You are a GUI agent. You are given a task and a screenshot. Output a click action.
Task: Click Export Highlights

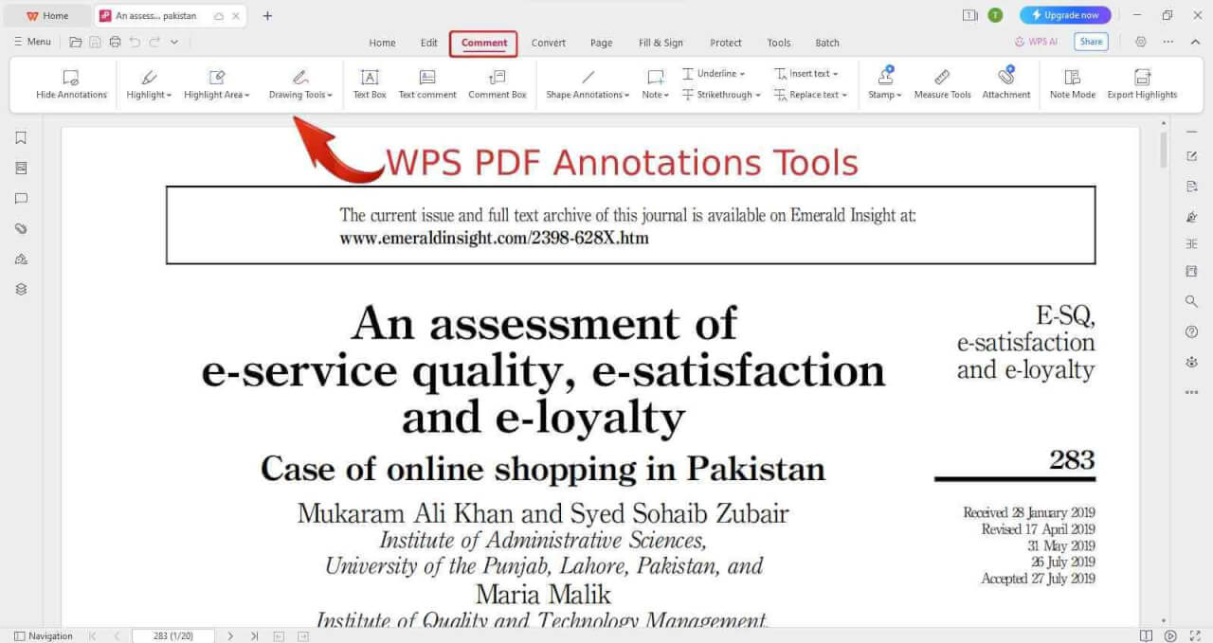coord(1142,83)
